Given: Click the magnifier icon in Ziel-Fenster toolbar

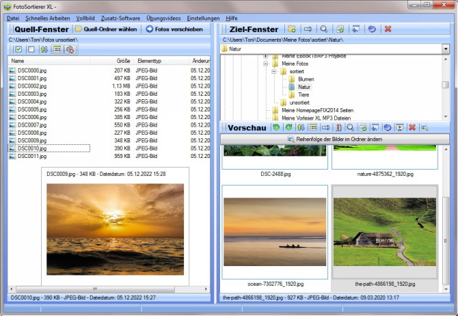Looking at the screenshot, I should pyautogui.click(x=323, y=29).
